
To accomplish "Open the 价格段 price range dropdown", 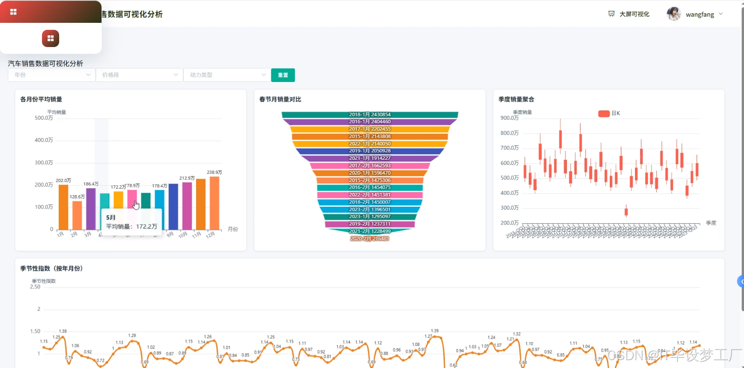I will point(139,75).
